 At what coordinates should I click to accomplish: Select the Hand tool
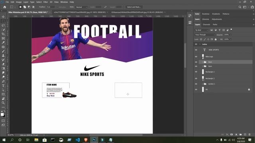pos(3,99)
